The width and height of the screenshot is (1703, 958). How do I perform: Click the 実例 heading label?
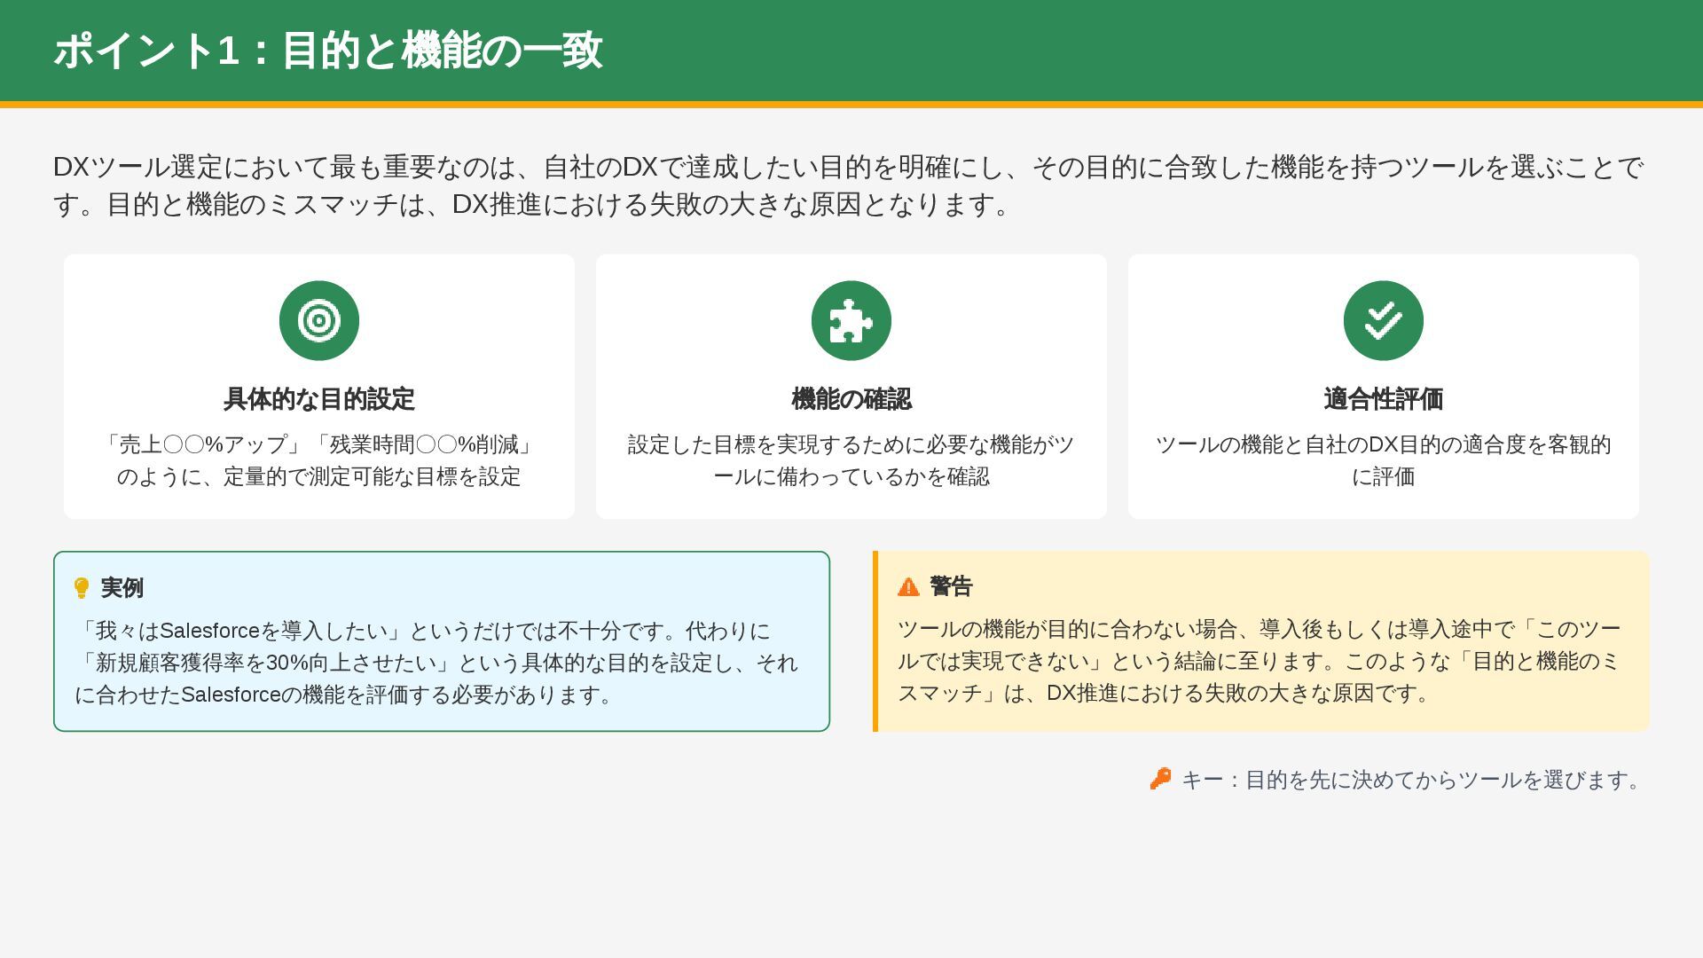(122, 588)
